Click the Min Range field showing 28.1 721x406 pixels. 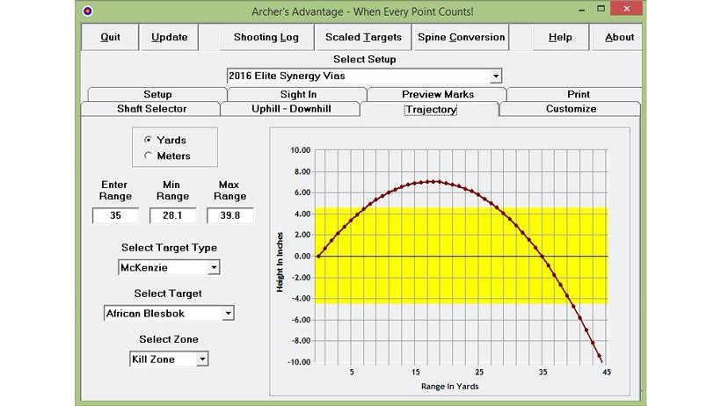click(x=172, y=215)
